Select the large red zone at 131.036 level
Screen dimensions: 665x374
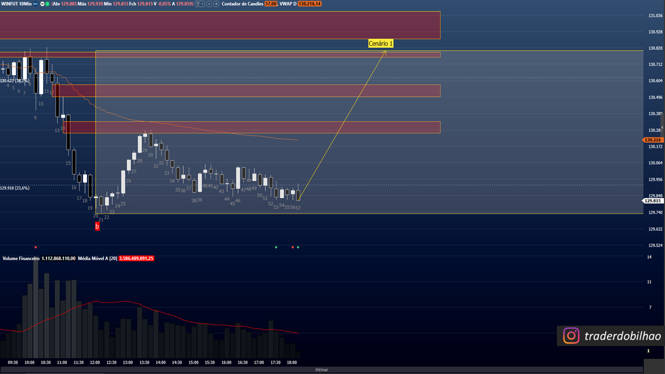(220, 25)
